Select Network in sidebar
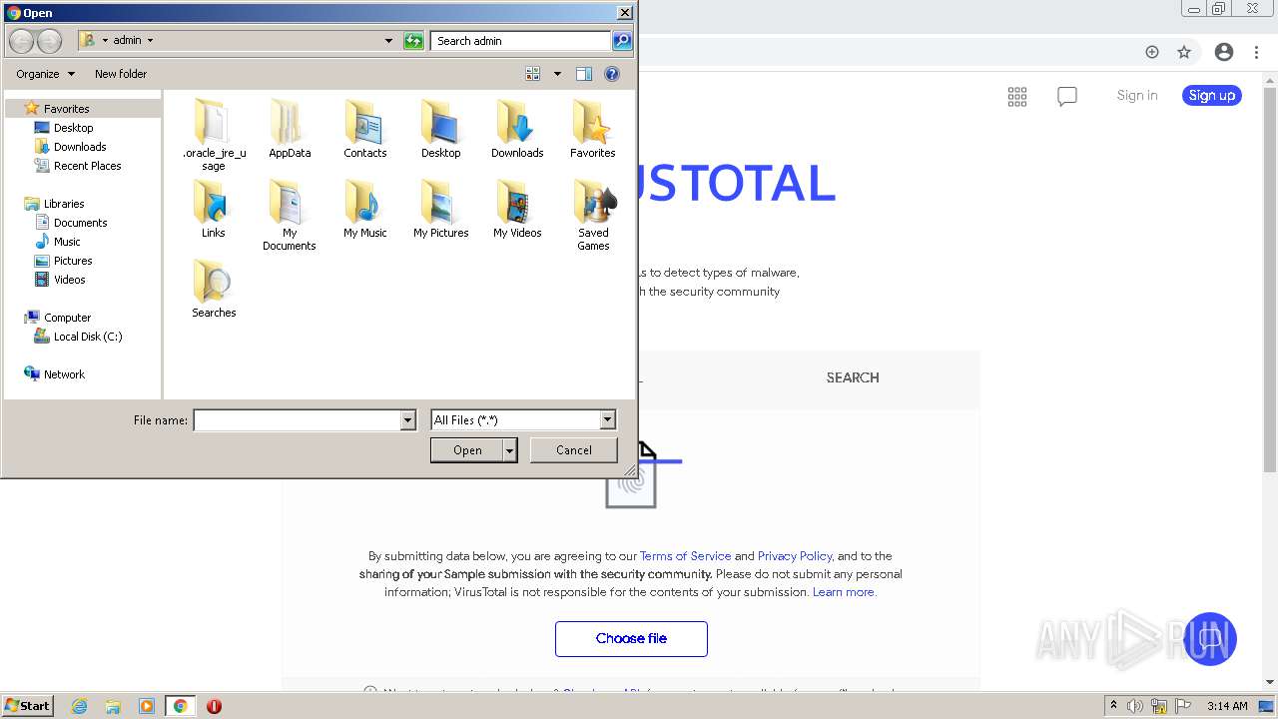Viewport: 1278px width, 719px height. (x=64, y=374)
